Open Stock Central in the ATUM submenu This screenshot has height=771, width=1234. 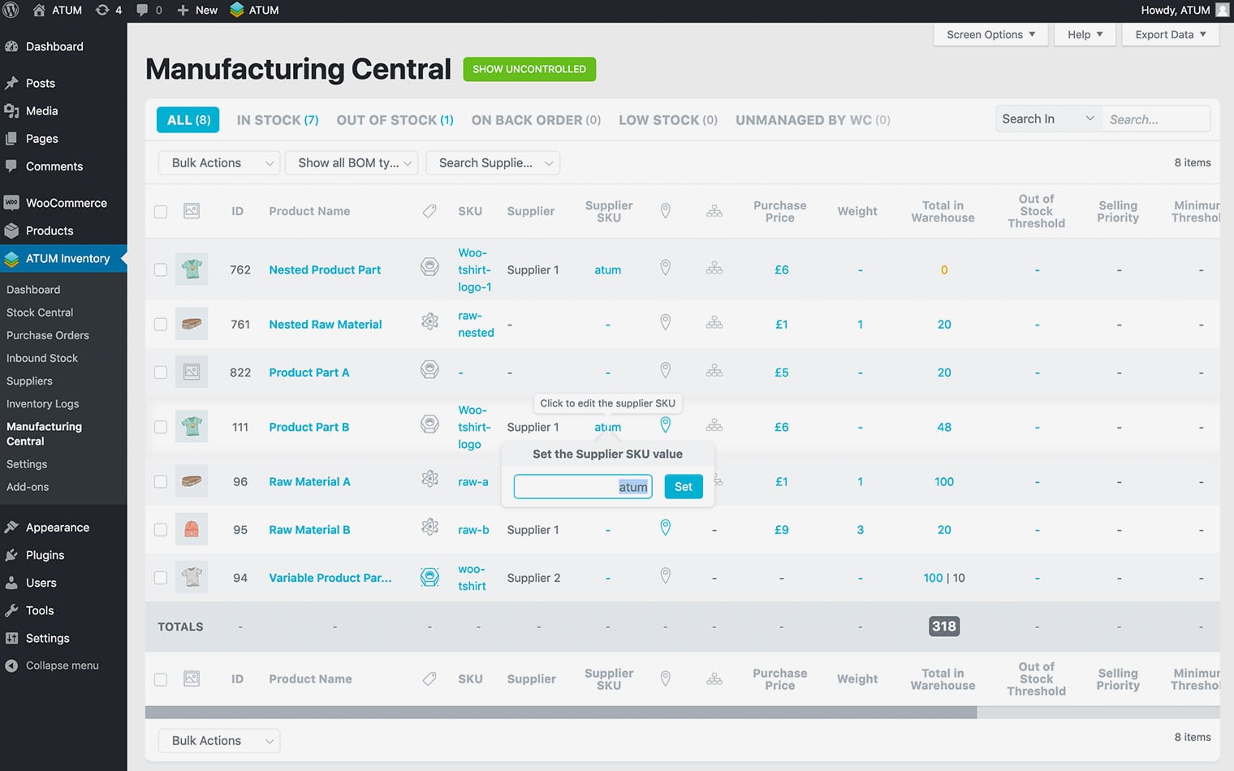[x=40, y=312]
